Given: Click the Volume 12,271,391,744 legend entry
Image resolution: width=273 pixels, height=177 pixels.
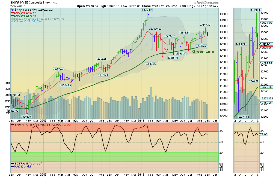Looking at the screenshot, I should pos(26,21).
